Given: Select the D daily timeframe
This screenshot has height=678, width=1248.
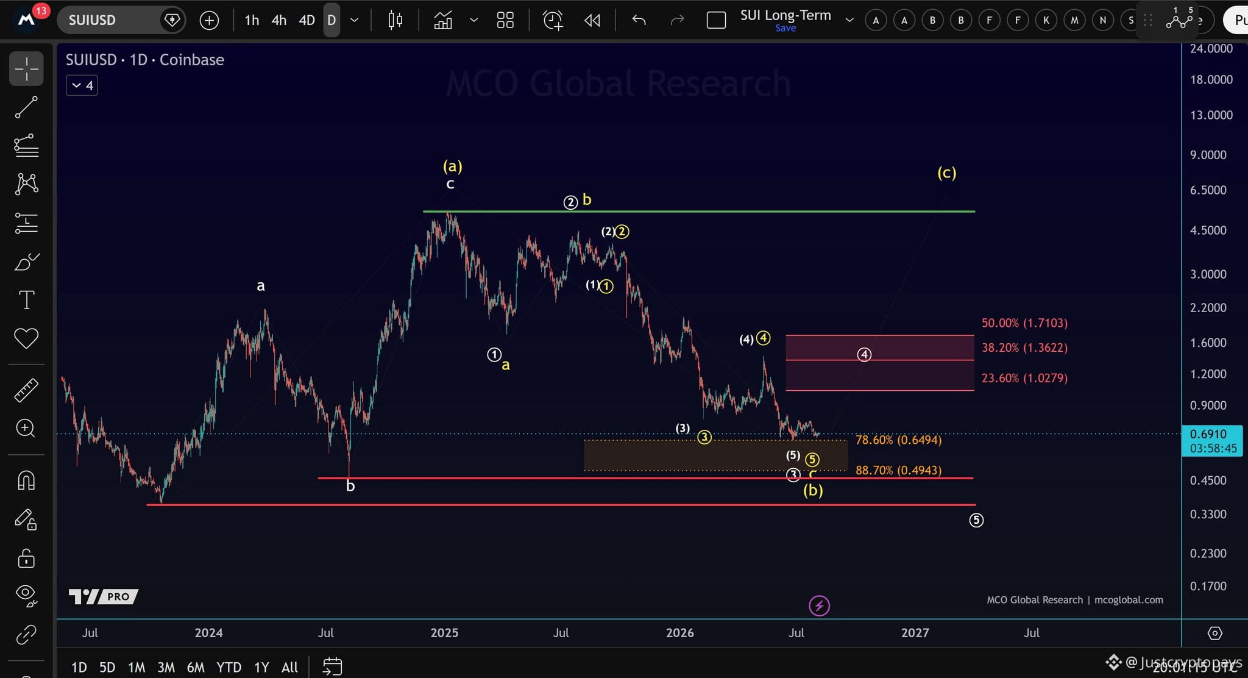Looking at the screenshot, I should [x=331, y=20].
